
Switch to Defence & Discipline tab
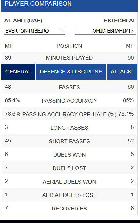(71, 72)
